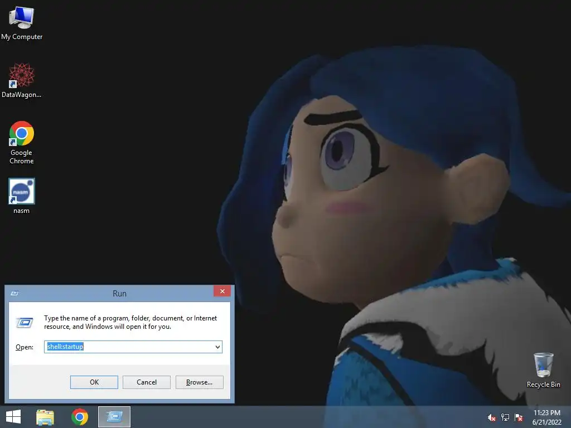Close the Run dialog with X
The width and height of the screenshot is (571, 428).
tap(222, 291)
